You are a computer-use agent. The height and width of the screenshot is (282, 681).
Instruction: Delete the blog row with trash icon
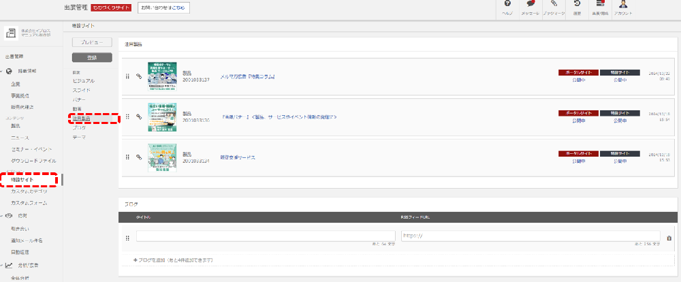click(669, 238)
